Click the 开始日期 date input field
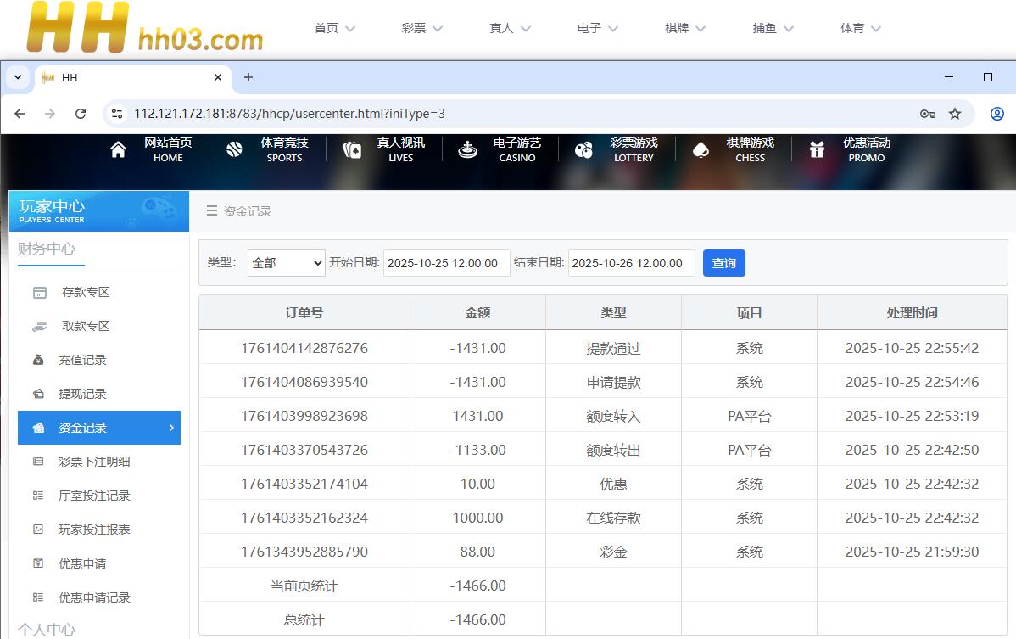 coord(446,263)
